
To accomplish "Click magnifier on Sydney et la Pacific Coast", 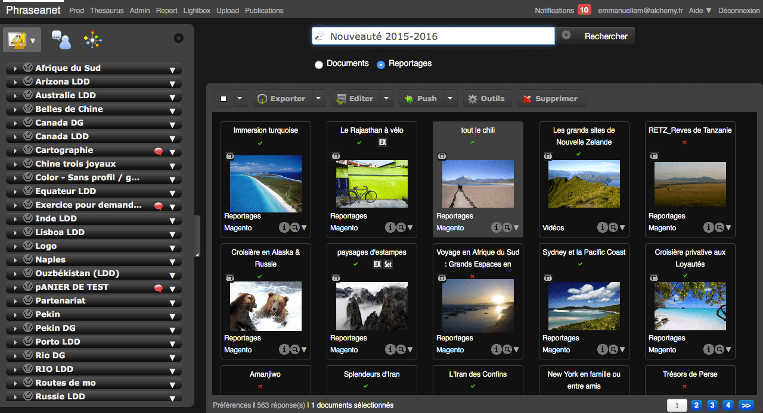I will 613,349.
